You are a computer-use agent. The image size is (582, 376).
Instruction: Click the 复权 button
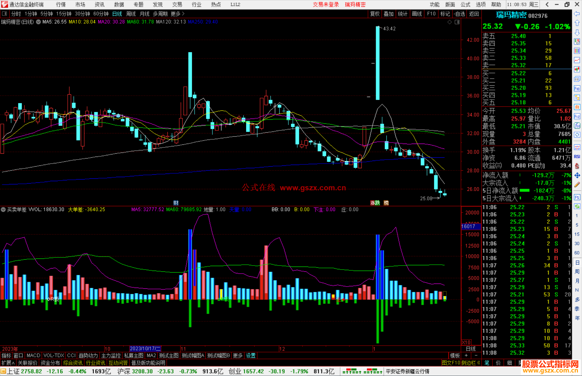pos(375,14)
